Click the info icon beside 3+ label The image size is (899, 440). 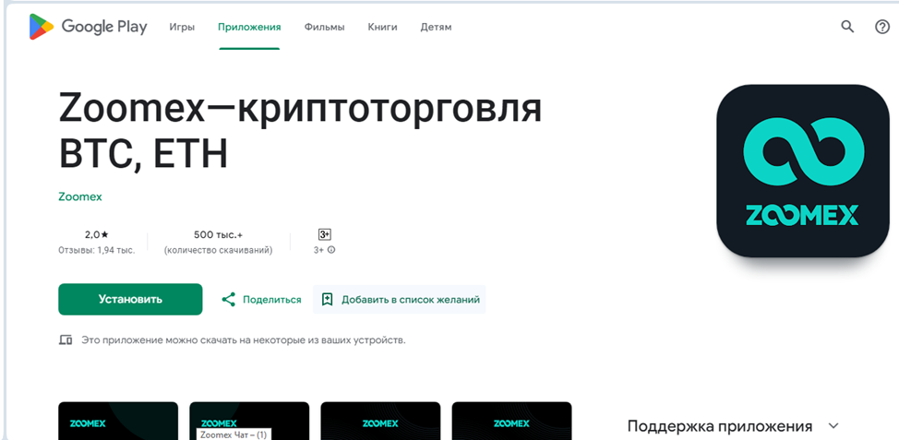coord(331,250)
